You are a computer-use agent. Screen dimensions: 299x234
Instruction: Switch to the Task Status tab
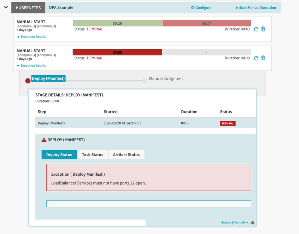pos(93,154)
